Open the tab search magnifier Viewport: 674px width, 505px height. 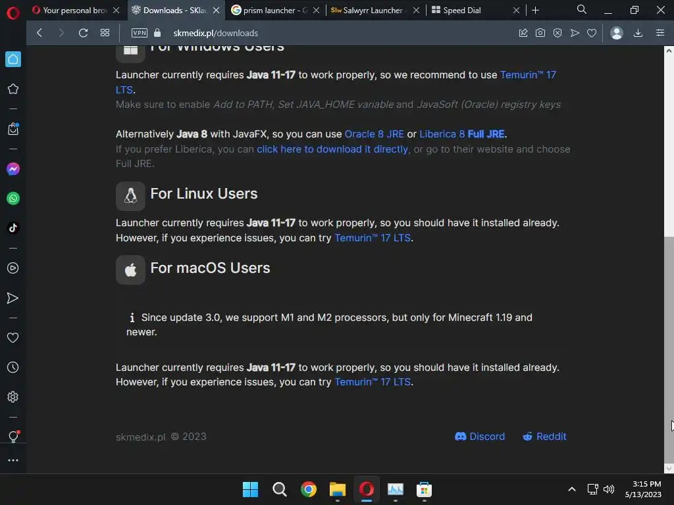[x=582, y=9]
